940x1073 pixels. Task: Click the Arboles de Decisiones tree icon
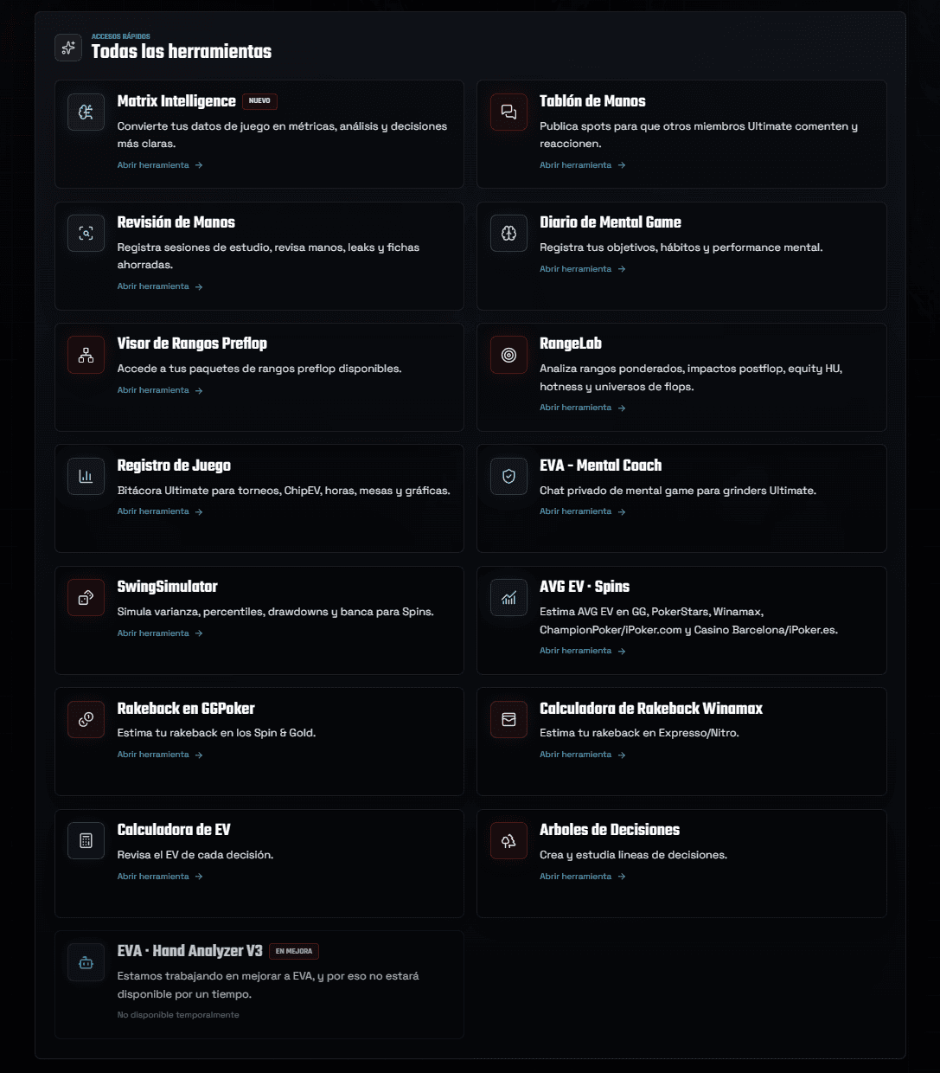coord(508,841)
